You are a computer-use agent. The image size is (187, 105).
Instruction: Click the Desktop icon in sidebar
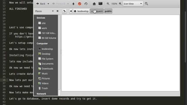[39, 54]
